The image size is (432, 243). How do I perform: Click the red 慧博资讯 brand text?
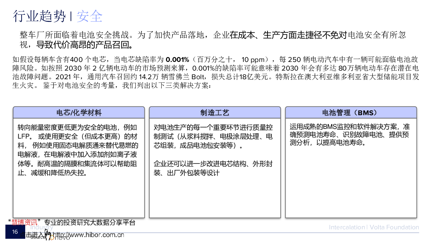(25, 222)
